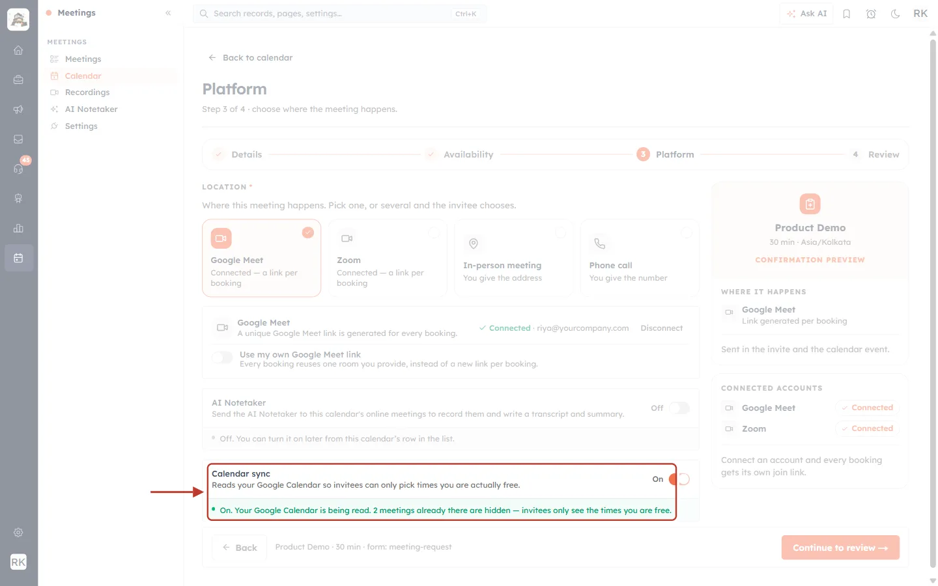Screen dimensions: 938x586
Task: Open the gear icon at the rail bottom
Action: point(18,533)
